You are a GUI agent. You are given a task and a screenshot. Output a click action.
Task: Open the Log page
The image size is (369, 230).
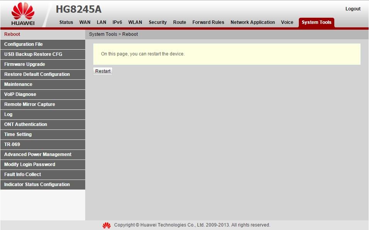(x=42, y=114)
